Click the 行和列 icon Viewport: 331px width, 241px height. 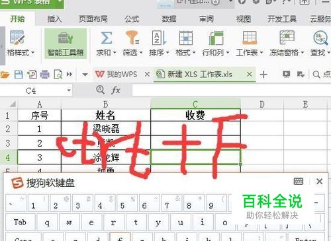(216, 38)
